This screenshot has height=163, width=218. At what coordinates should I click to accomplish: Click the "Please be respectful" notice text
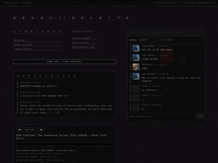tap(166, 122)
